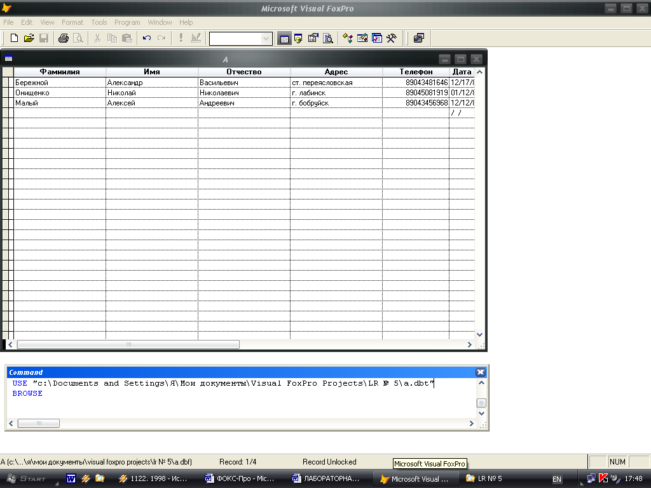
Task: Open the Document View icon
Action: click(x=328, y=39)
